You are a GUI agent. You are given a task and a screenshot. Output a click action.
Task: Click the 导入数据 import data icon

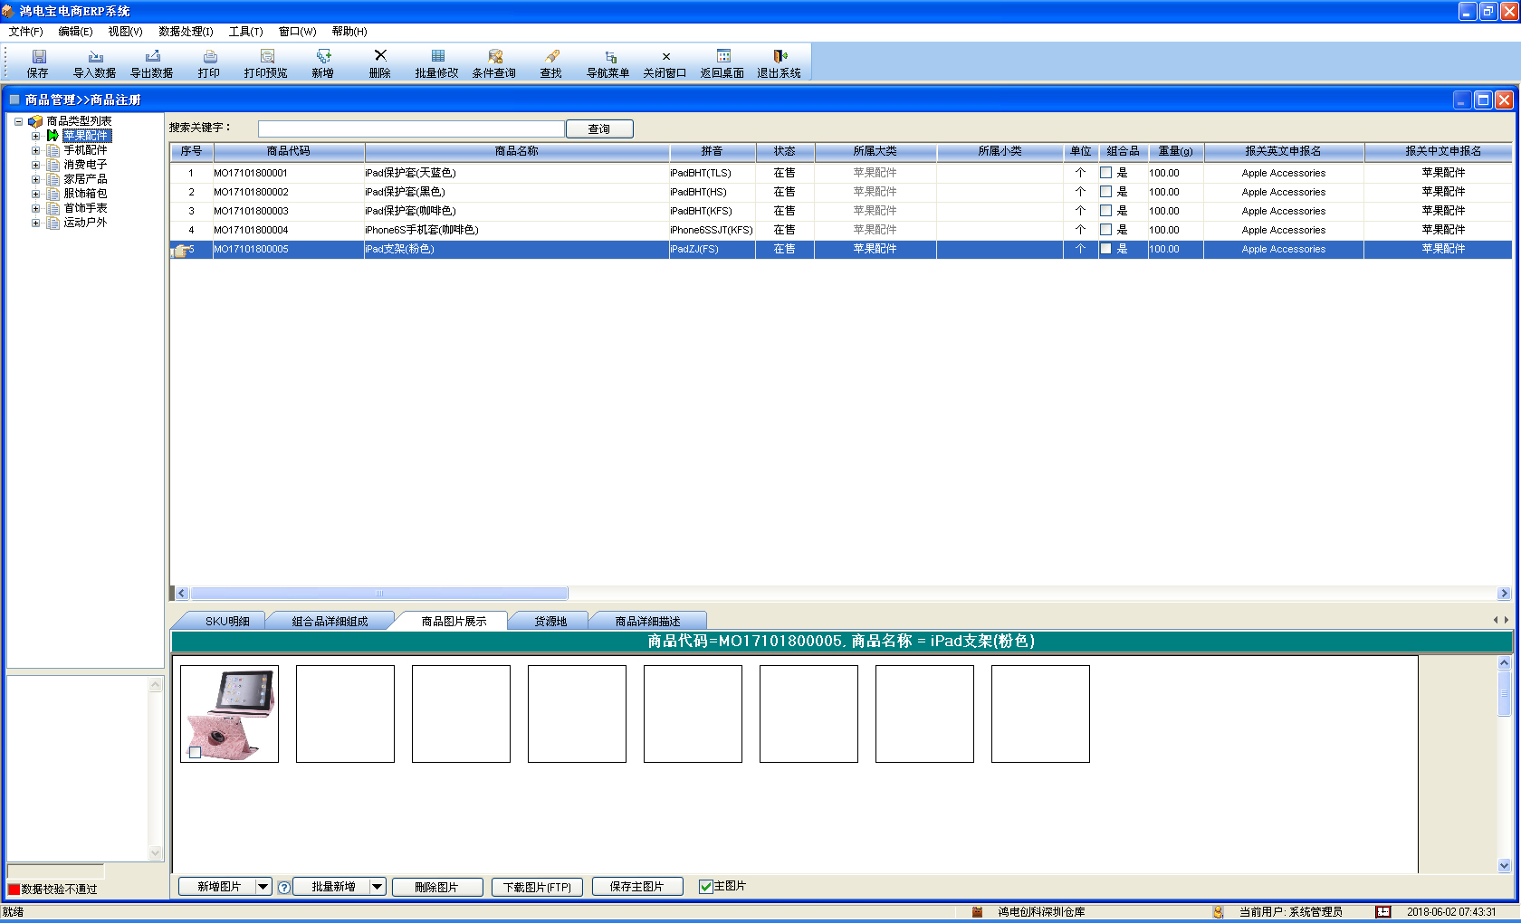95,56
